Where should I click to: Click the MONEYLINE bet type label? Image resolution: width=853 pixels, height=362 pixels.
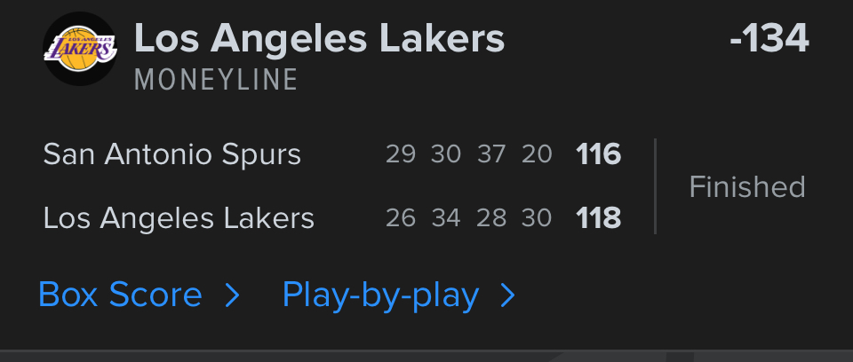click(x=216, y=80)
